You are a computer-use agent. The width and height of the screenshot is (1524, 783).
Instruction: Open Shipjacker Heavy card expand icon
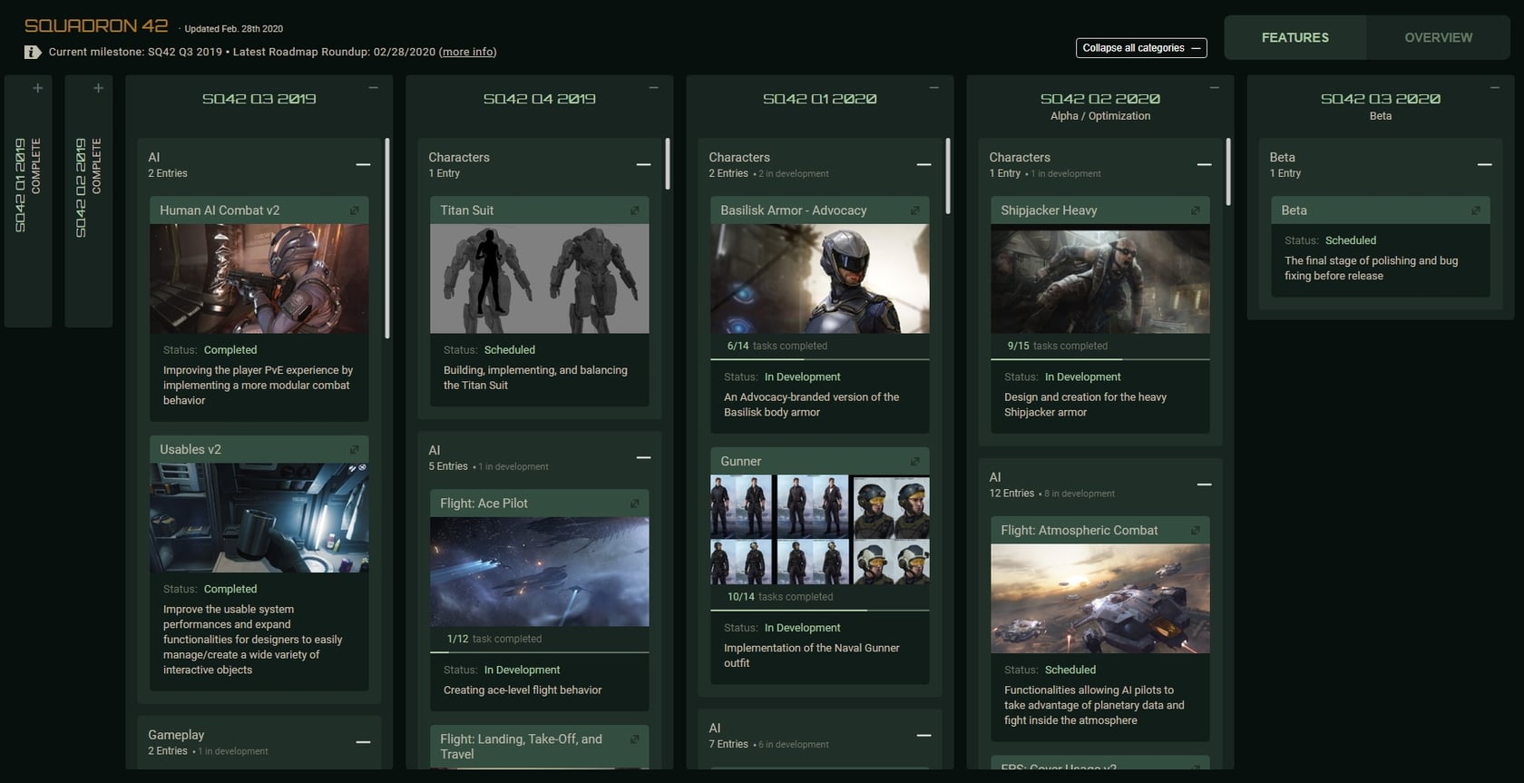tap(1195, 210)
